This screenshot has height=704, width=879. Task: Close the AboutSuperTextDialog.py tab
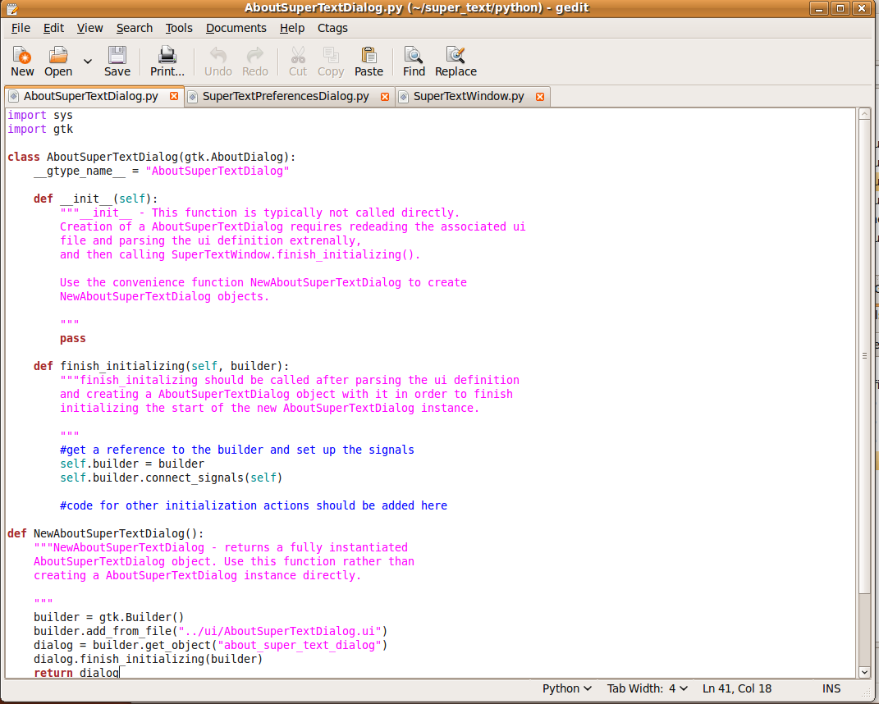point(174,96)
